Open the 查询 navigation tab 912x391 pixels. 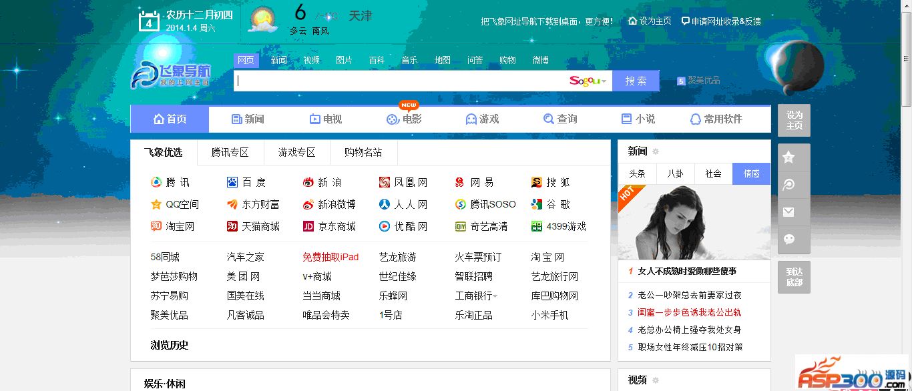click(560, 119)
